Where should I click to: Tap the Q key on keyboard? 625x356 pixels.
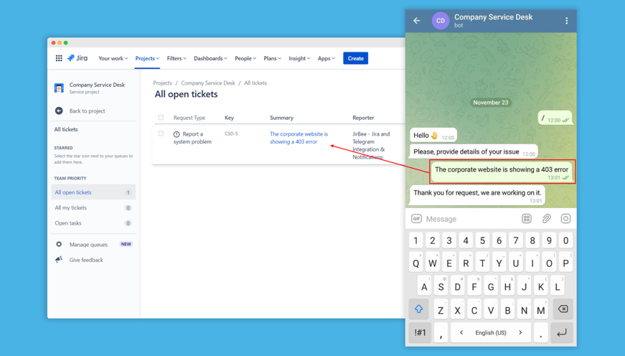(x=415, y=263)
